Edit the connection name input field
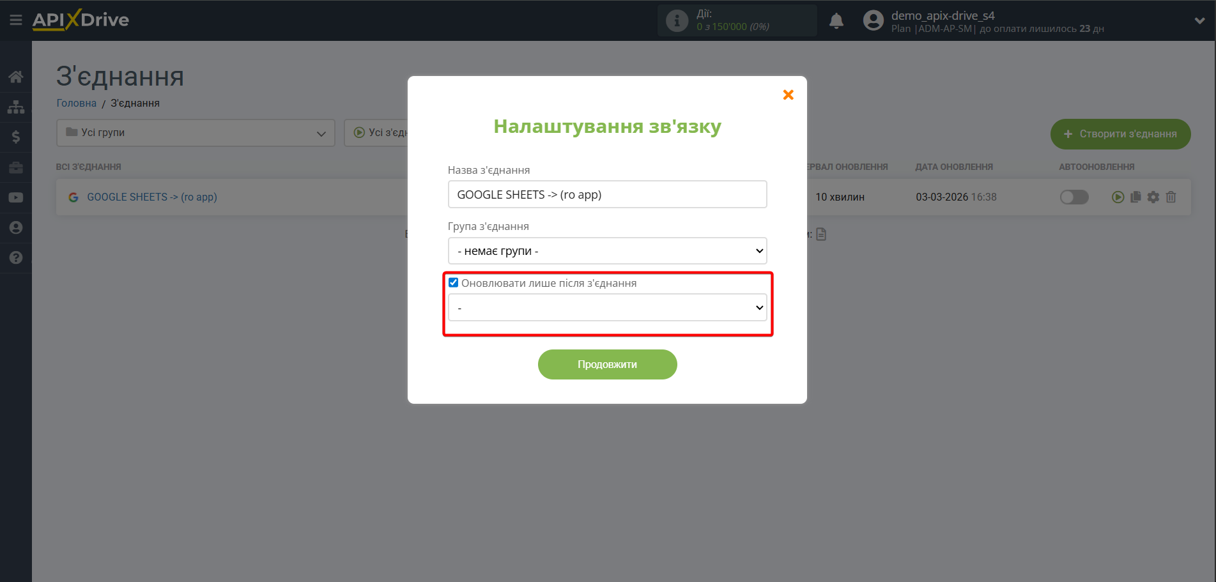This screenshot has height=582, width=1216. point(606,194)
